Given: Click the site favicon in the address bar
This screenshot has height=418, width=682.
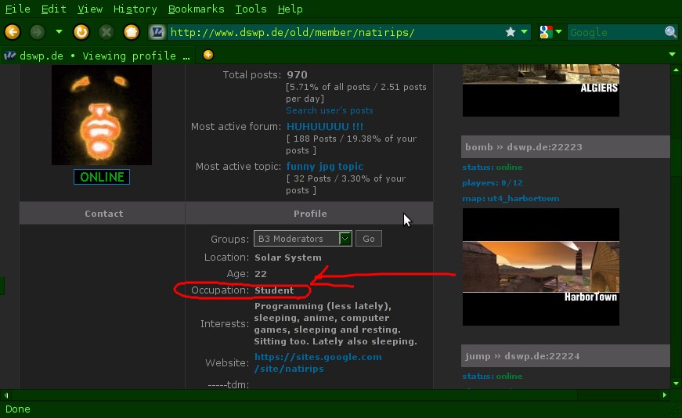Looking at the screenshot, I should click(157, 32).
